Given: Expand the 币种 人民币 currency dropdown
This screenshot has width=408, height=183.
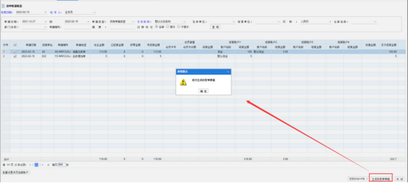Looking at the screenshot, I should click(x=330, y=21).
